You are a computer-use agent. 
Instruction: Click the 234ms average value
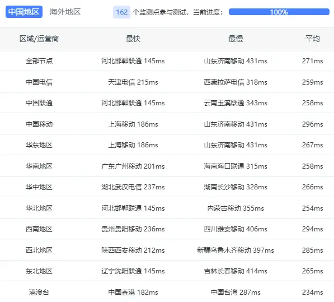tap(313, 292)
